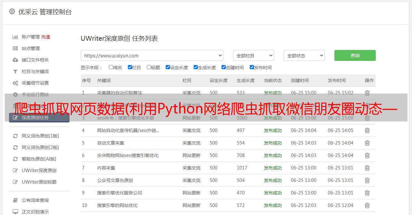Open the 全部状态 status dropdown
Screen dimensions: 412x215
pyautogui.click(x=304, y=55)
